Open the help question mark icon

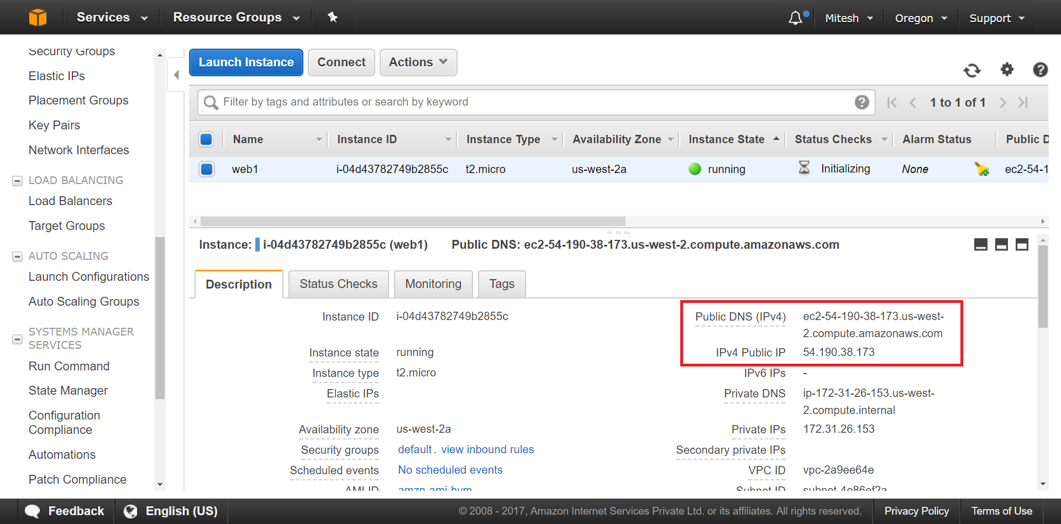(1040, 69)
